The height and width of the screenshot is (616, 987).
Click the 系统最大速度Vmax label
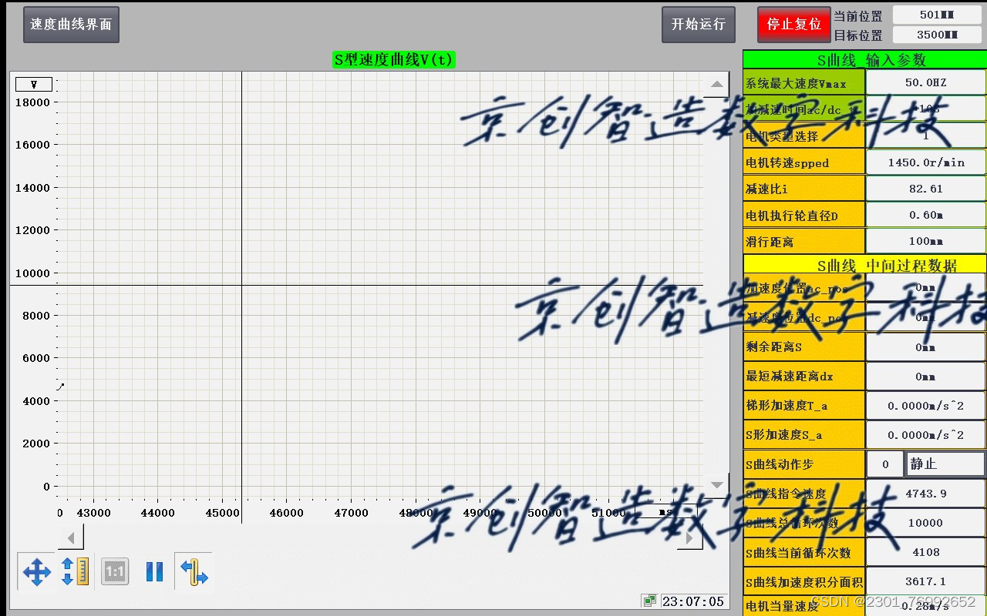click(x=803, y=83)
